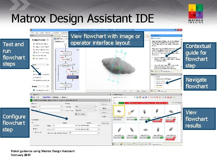Click the red X Delete selected step(s) icon
The image size is (217, 162).
point(34,49)
